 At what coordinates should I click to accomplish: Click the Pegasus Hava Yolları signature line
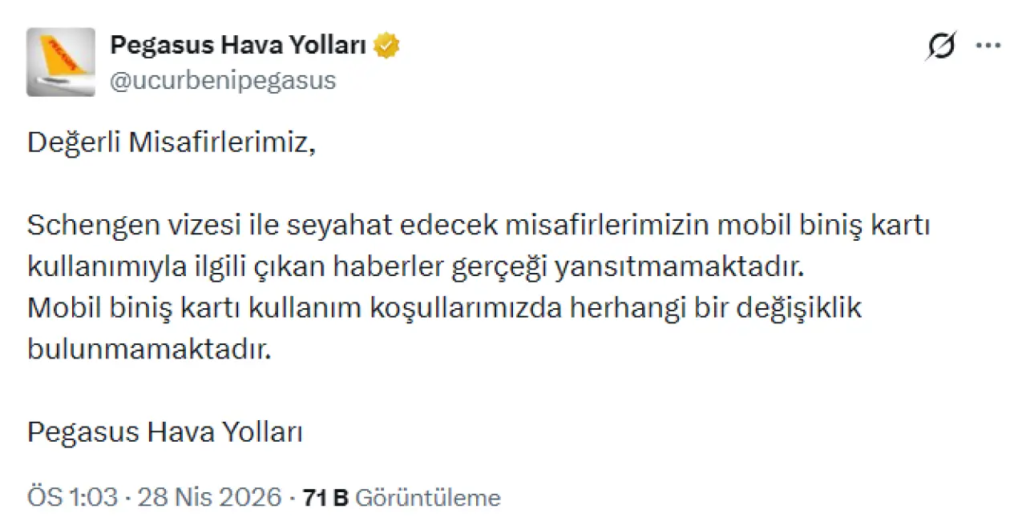click(164, 433)
